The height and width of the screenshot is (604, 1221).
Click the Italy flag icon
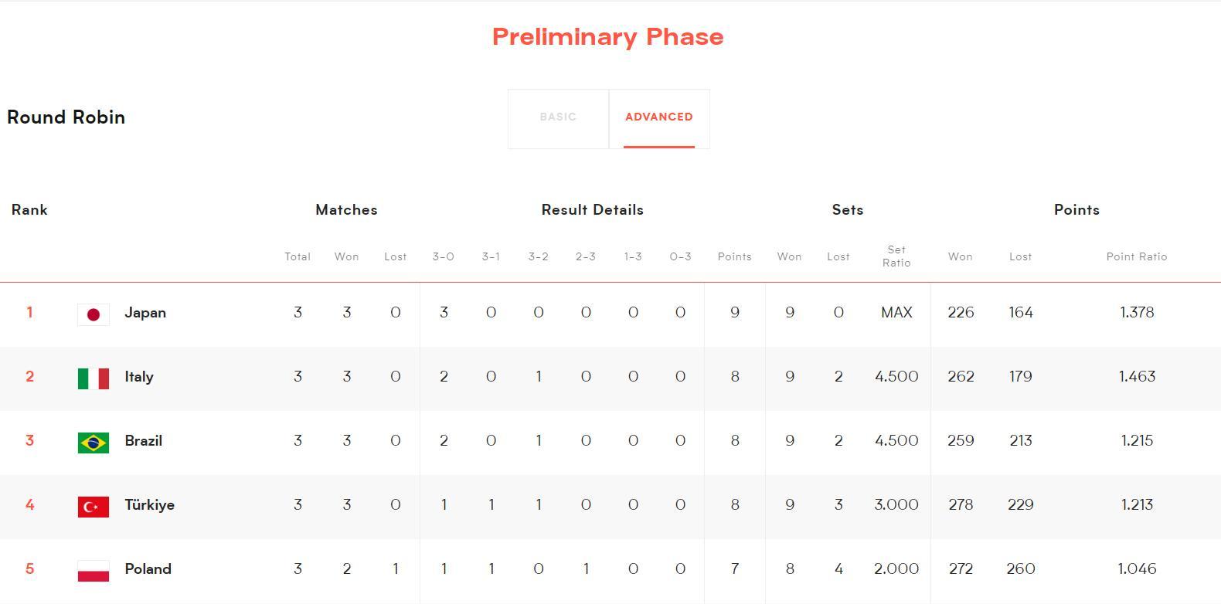coord(93,378)
